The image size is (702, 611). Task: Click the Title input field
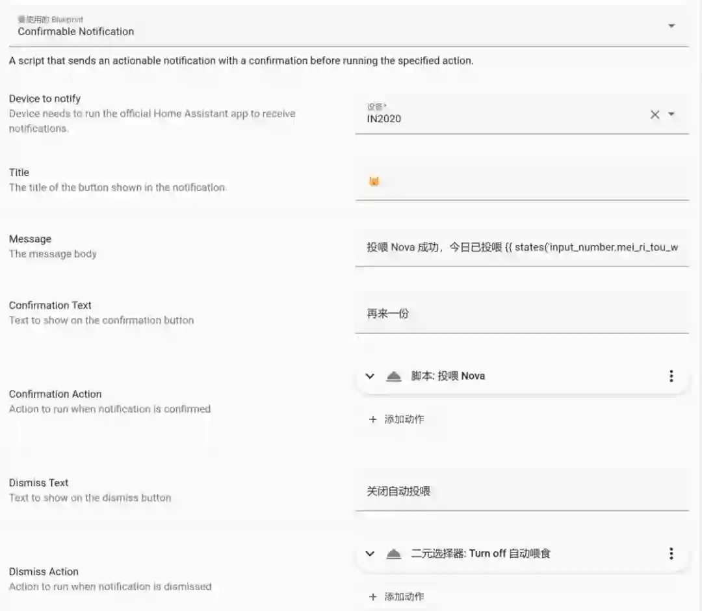coord(521,181)
